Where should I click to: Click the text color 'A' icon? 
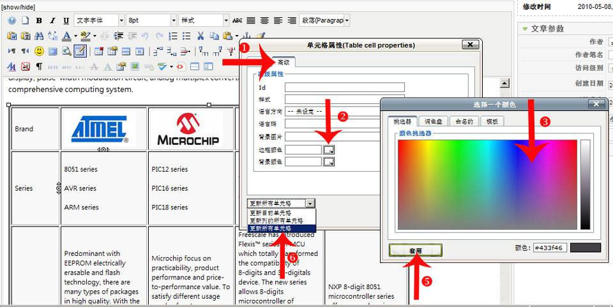pyautogui.click(x=67, y=36)
